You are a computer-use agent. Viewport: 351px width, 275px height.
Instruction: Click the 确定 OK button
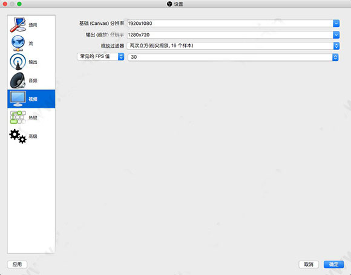[x=333, y=265]
